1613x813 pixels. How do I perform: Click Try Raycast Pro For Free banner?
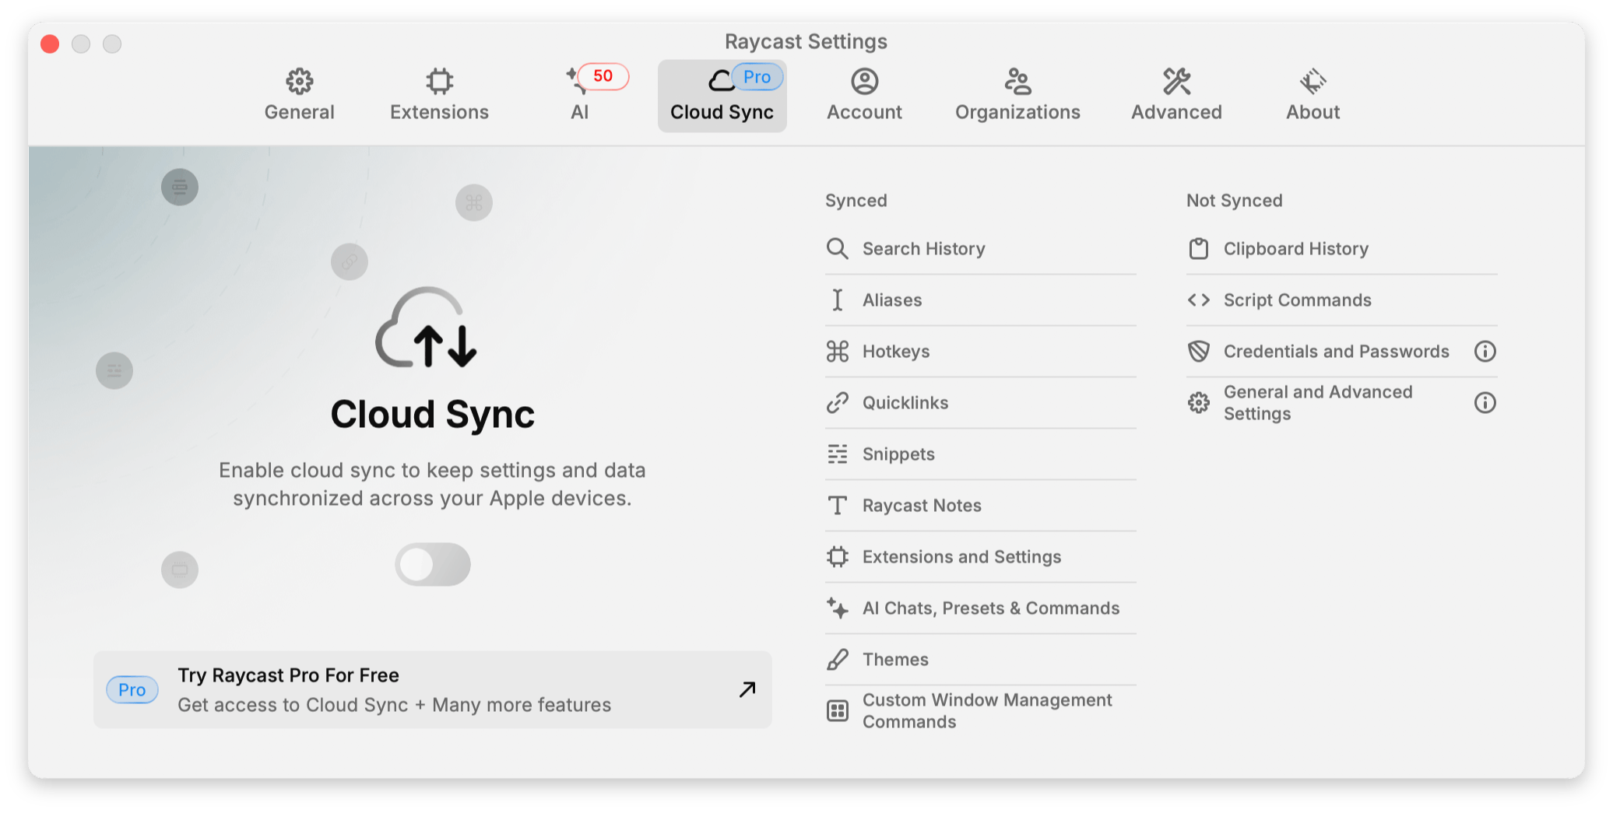[432, 689]
